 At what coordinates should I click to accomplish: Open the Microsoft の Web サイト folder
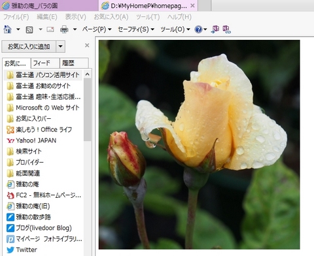(43, 108)
